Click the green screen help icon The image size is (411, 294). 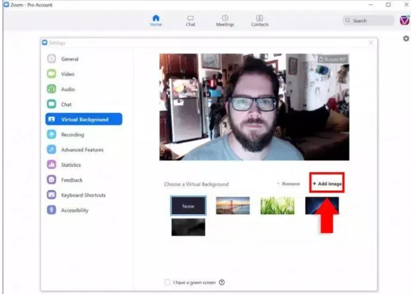222,283
